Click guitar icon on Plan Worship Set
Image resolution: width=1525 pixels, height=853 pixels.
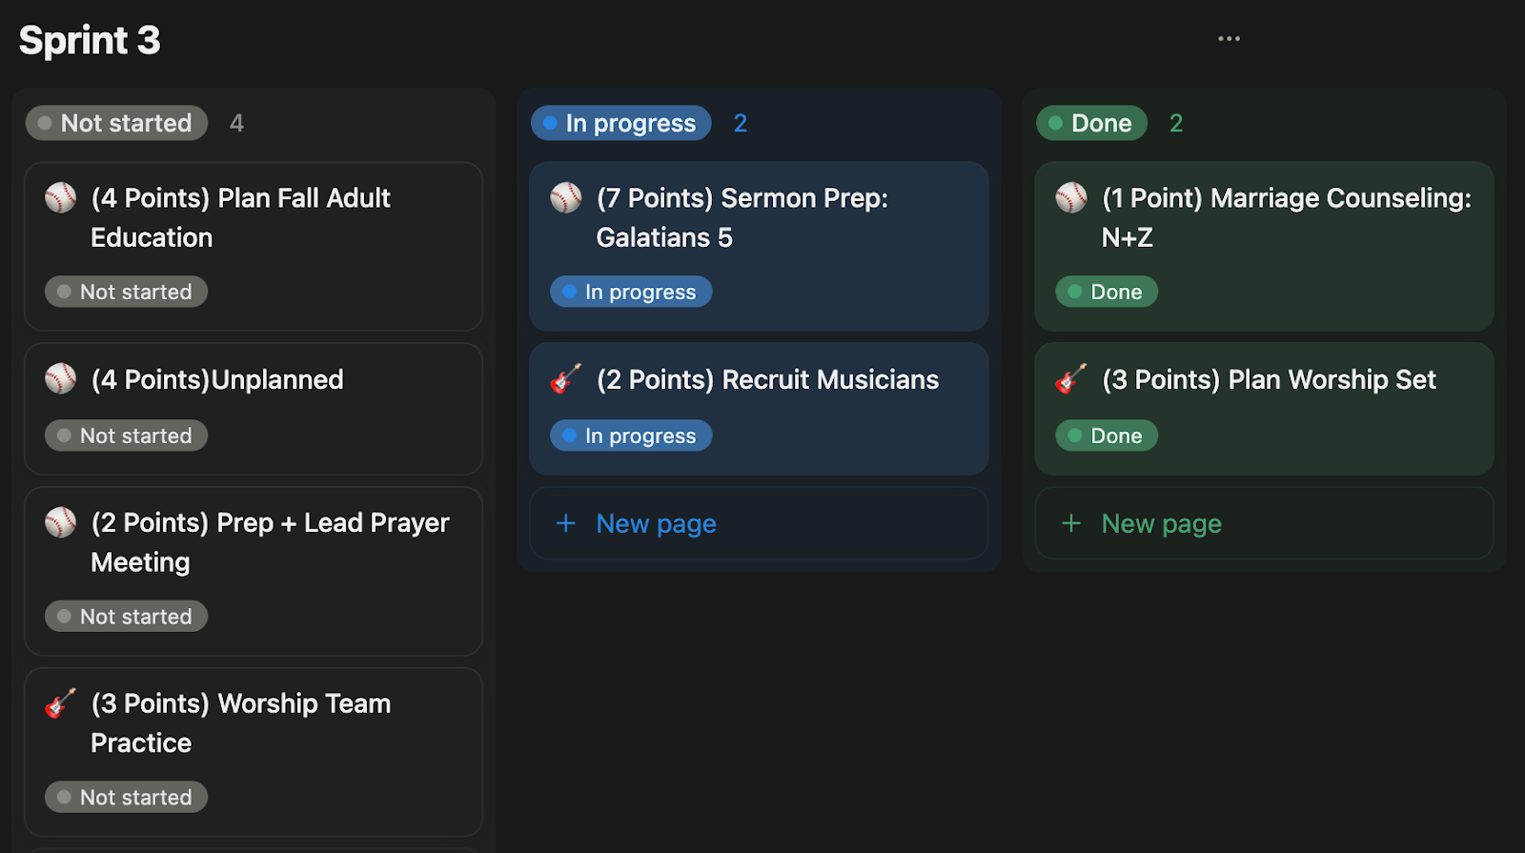(x=1070, y=378)
